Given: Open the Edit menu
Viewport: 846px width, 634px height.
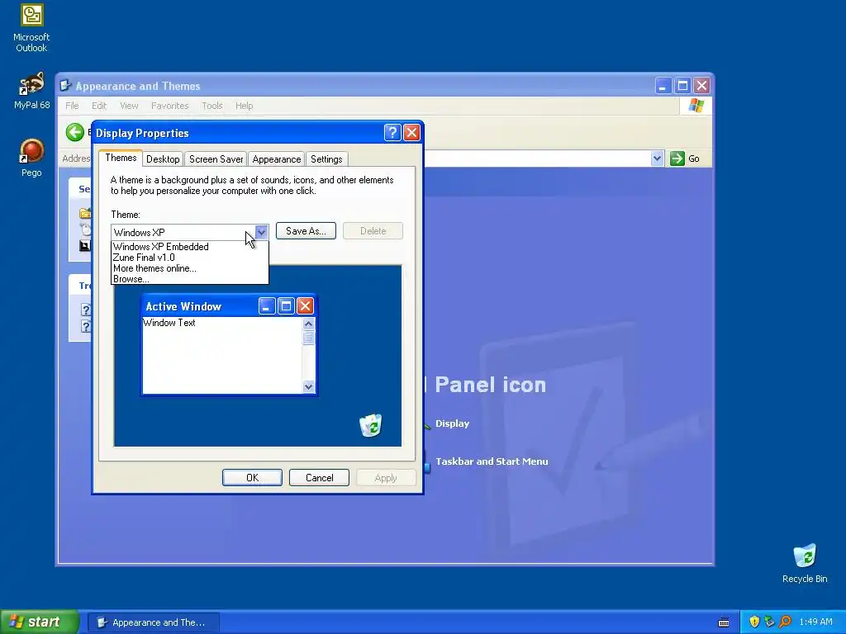Looking at the screenshot, I should tap(99, 106).
